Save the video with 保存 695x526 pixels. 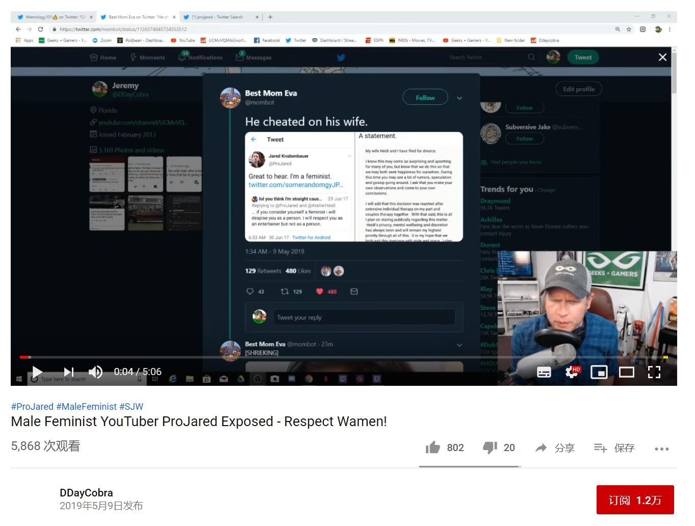(x=614, y=448)
